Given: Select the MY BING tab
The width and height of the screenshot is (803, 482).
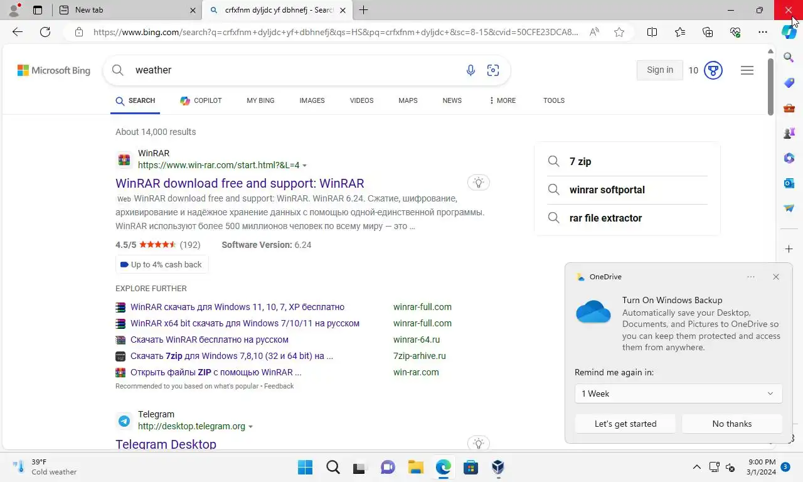Looking at the screenshot, I should pyautogui.click(x=260, y=100).
